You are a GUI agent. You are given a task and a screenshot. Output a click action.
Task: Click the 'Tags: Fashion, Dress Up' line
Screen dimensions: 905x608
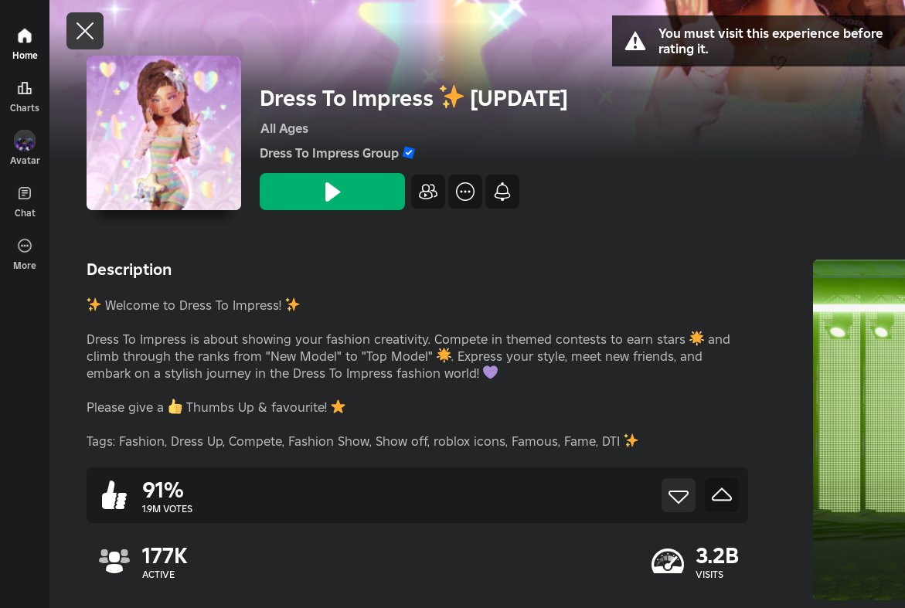362,441
